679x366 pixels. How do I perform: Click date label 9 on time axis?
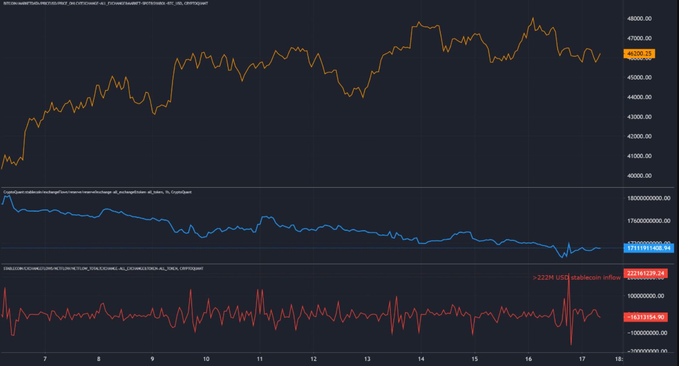pyautogui.click(x=152, y=359)
